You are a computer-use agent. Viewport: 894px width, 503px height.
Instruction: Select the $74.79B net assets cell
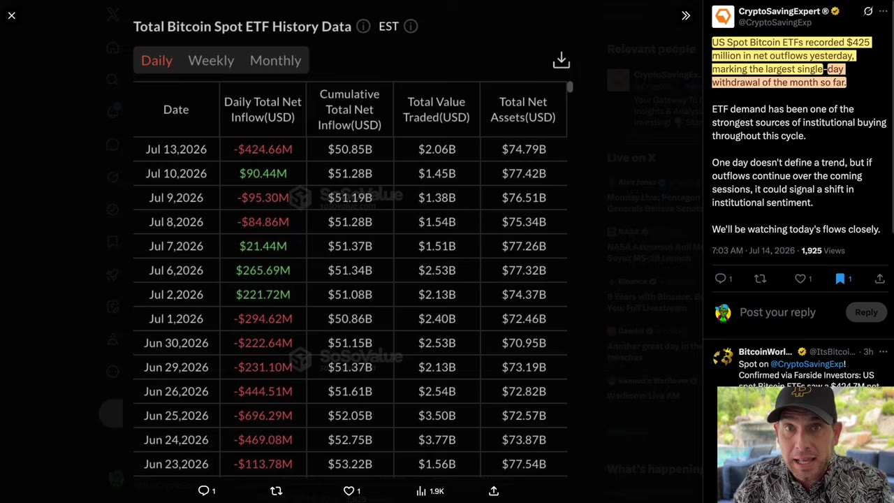point(524,150)
